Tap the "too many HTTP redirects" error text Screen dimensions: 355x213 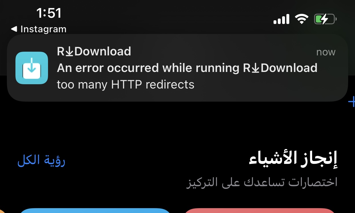126,85
